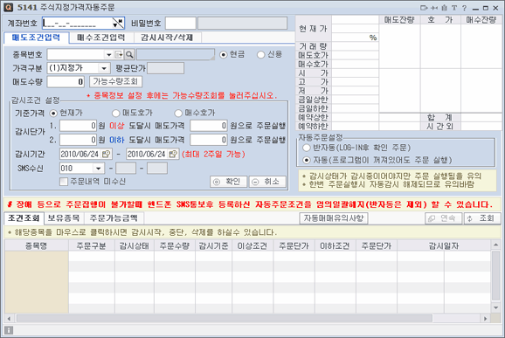
Task: Click the pin/link arrows icon in title bar
Action: coord(434,8)
